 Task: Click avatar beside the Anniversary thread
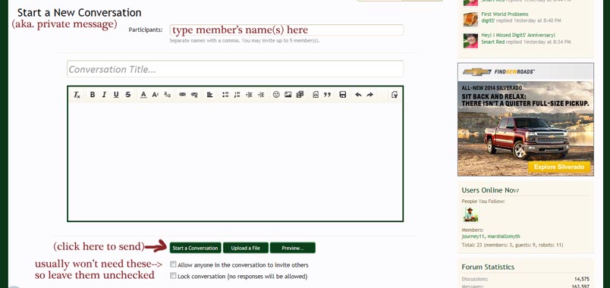click(x=470, y=40)
